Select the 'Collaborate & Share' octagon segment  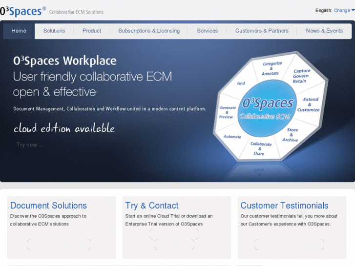[x=260, y=149]
